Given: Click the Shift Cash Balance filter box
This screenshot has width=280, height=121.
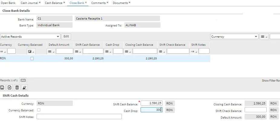Looking at the screenshot, I should (x=93, y=51).
